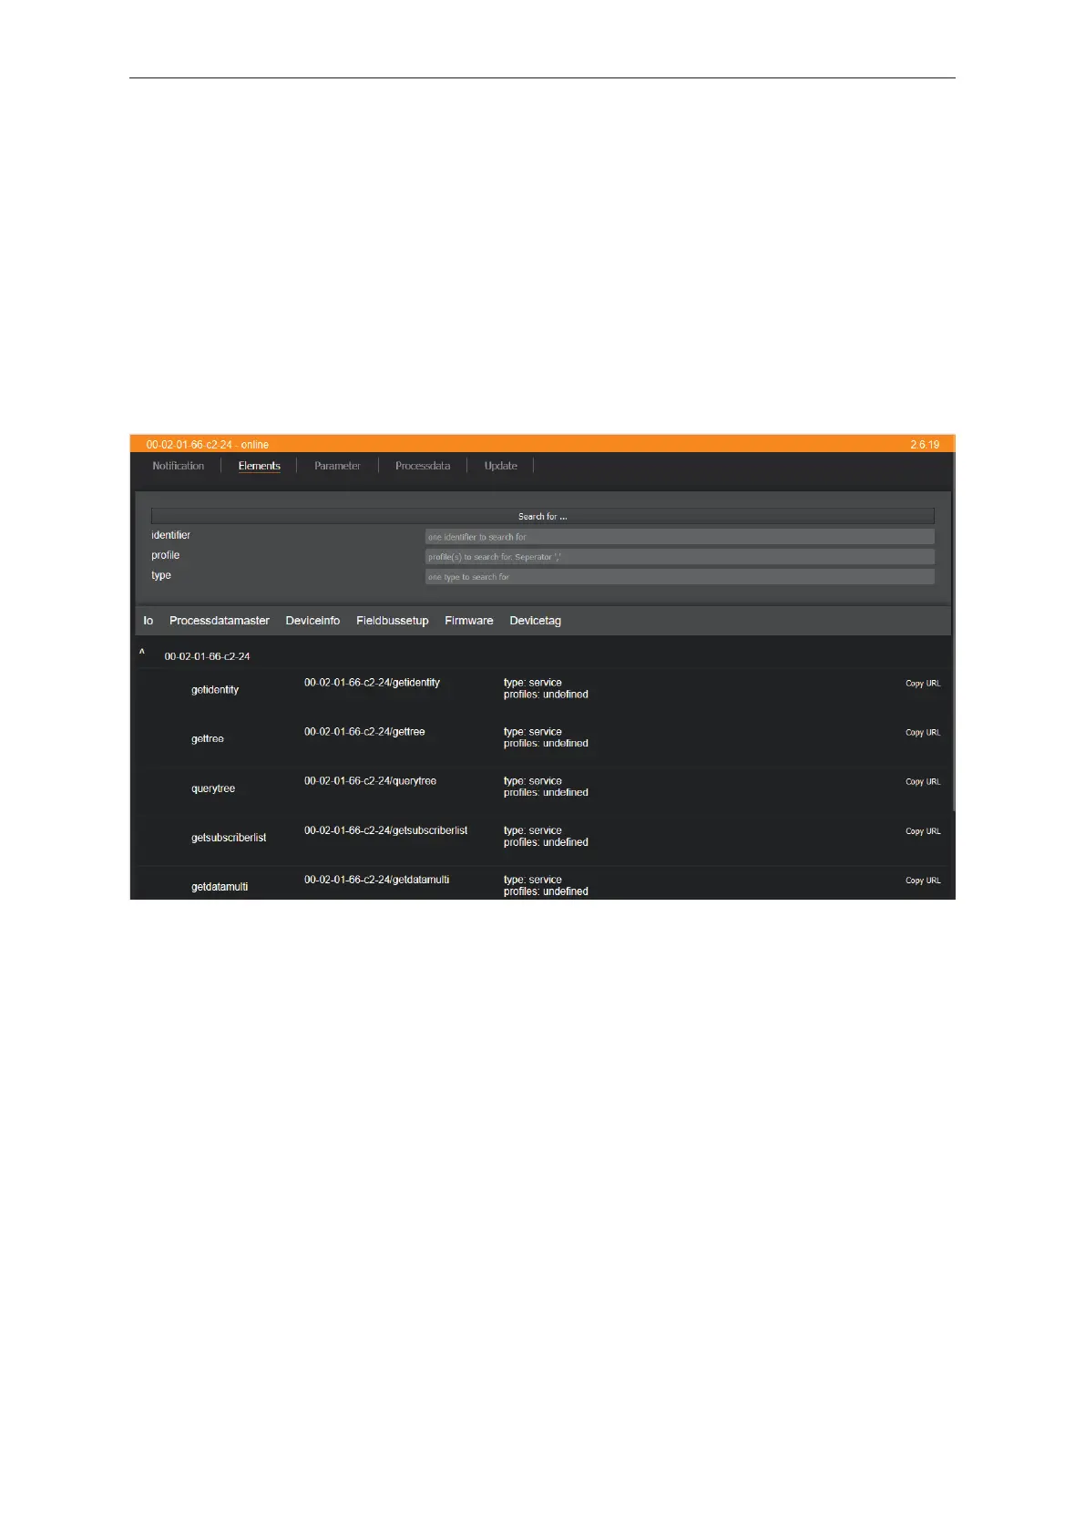Open the Update tab
Image resolution: width=1085 pixels, height=1535 pixels.
coord(500,466)
